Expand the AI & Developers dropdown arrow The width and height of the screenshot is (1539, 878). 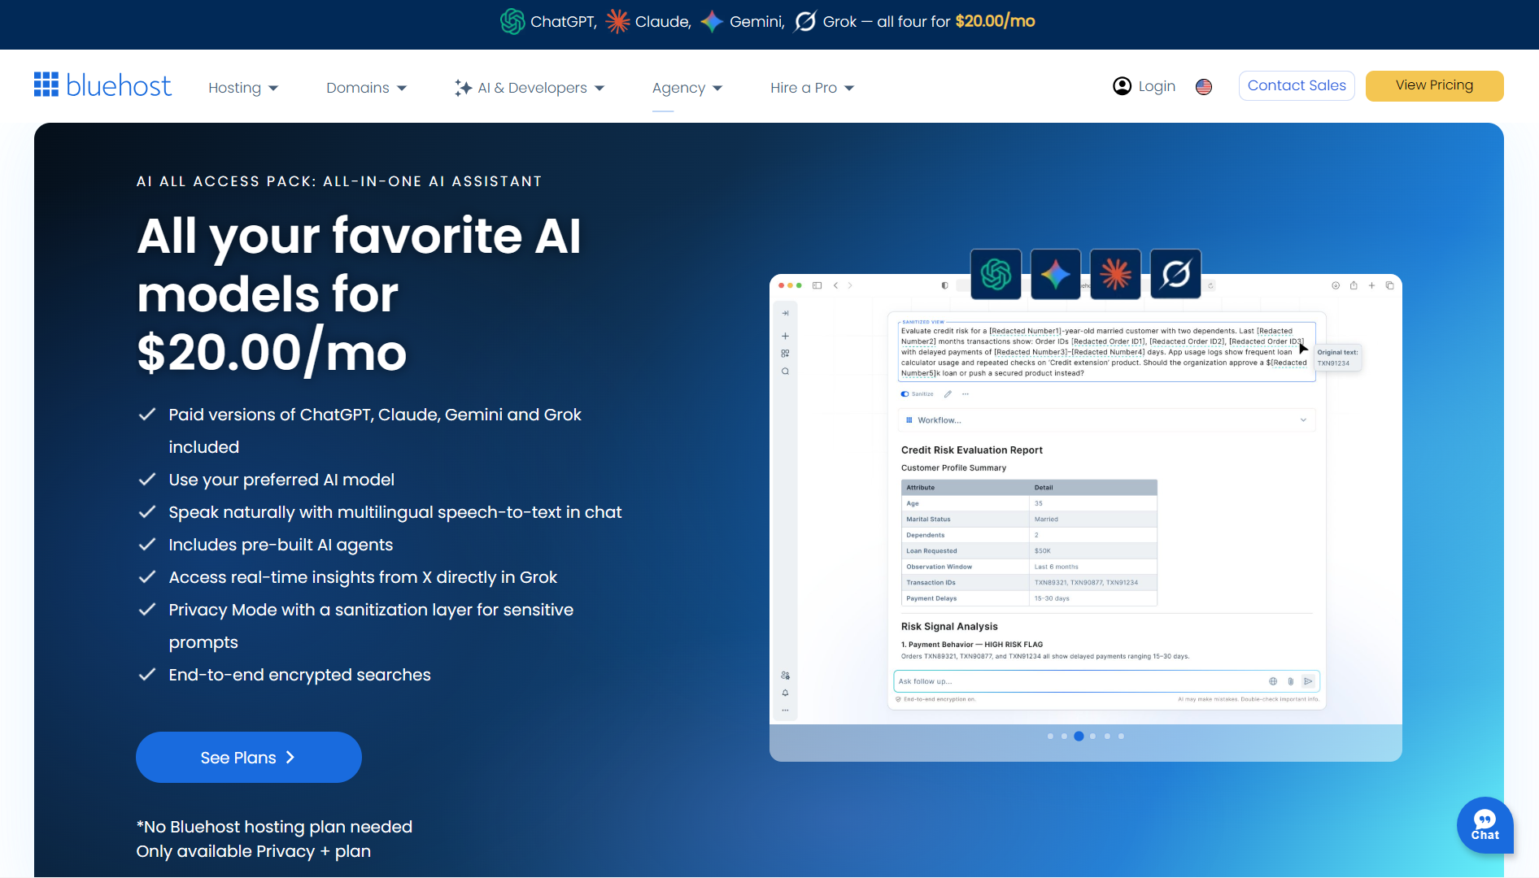tap(599, 88)
